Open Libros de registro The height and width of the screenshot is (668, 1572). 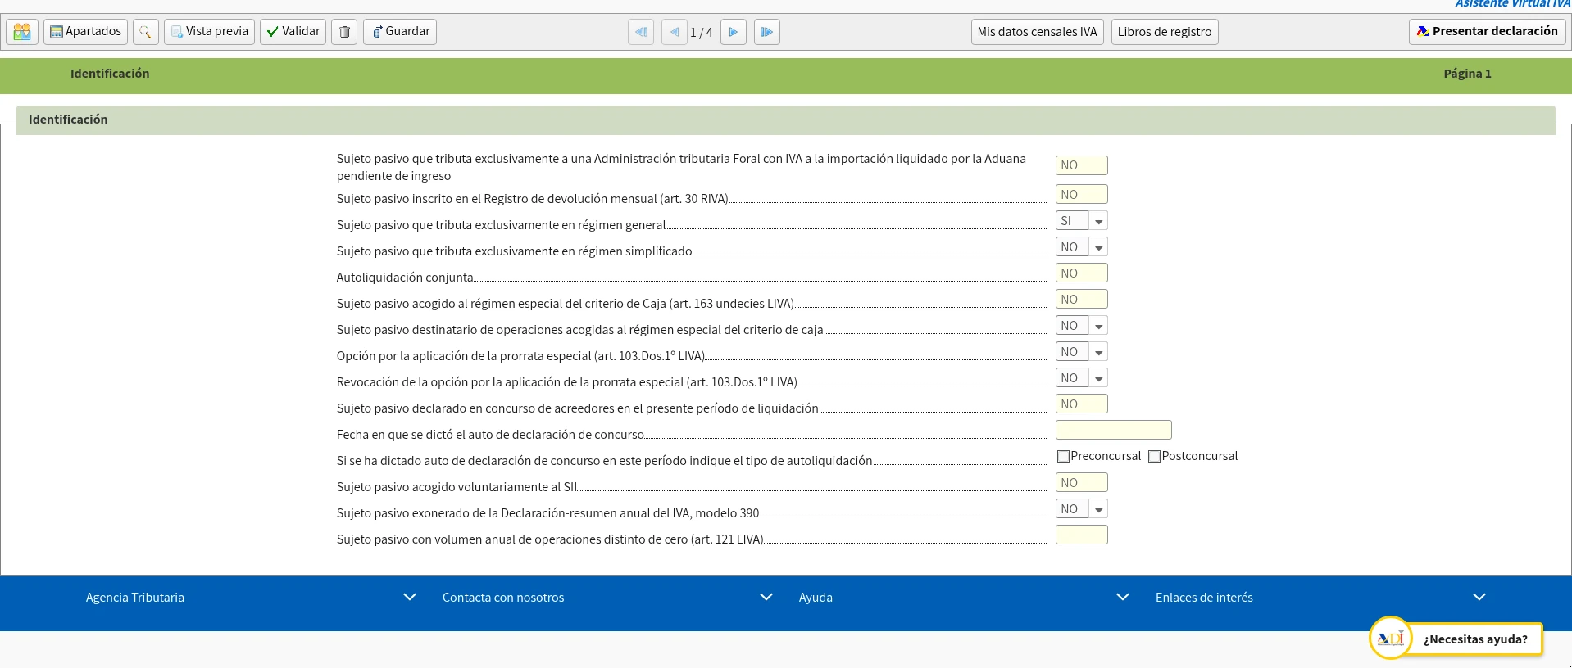click(x=1164, y=32)
